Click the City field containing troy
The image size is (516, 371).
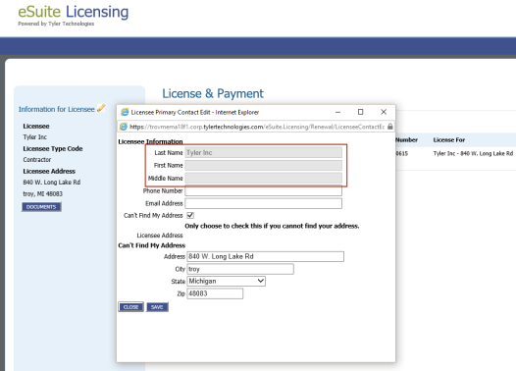240,269
